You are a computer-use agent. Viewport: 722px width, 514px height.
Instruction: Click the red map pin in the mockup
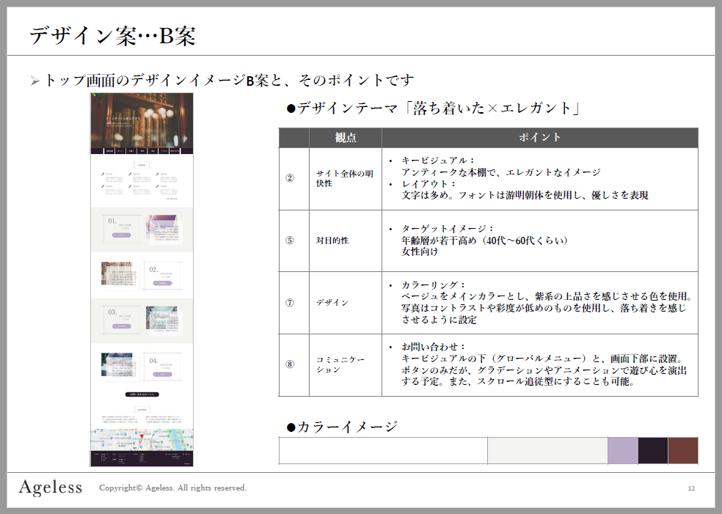point(141,438)
